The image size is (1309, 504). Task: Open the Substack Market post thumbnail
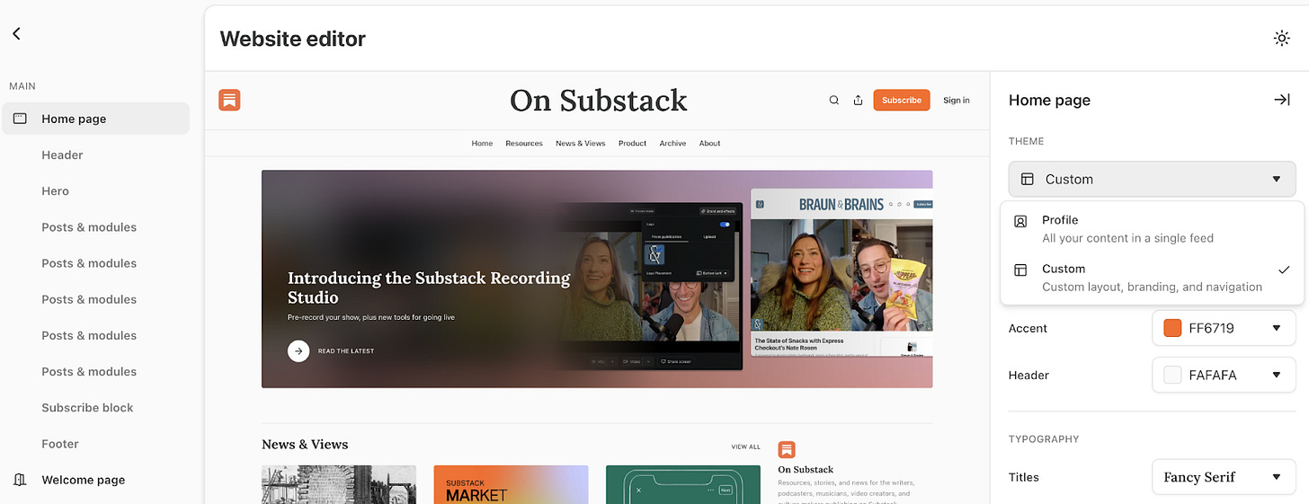click(511, 484)
